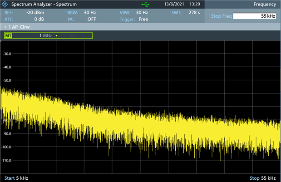Click the M1 marker 1 MHz field

pos(45,35)
